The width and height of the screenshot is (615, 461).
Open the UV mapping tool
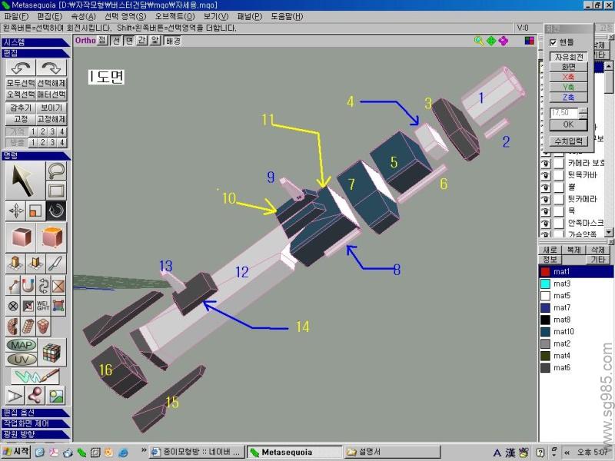[x=22, y=359]
